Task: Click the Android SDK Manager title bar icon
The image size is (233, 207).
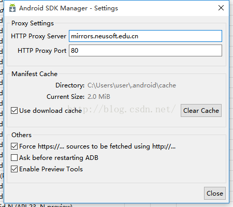Action: 12,8
